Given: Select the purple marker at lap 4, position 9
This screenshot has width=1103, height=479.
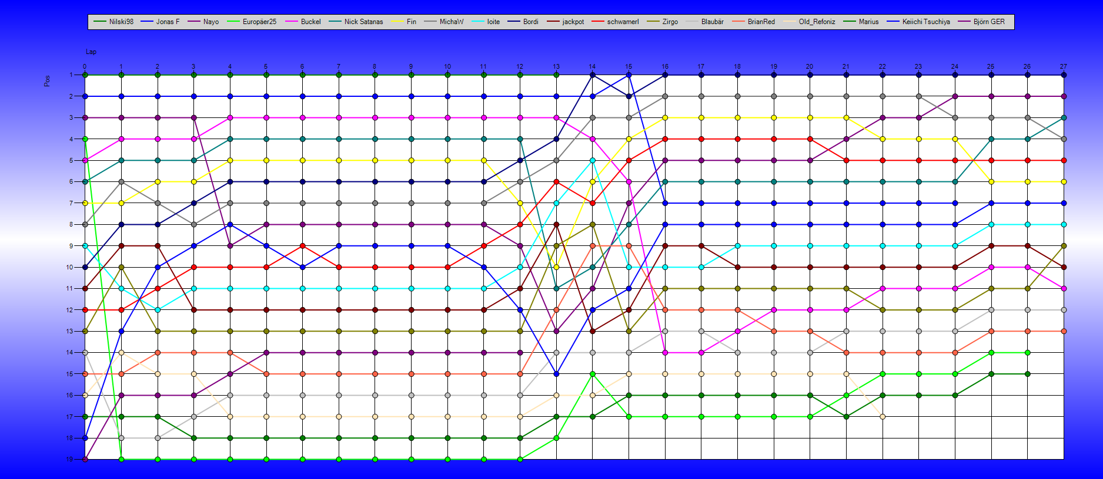Looking at the screenshot, I should (x=230, y=246).
